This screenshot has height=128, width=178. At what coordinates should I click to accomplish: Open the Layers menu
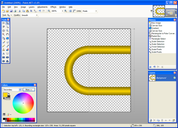pos(31,7)
